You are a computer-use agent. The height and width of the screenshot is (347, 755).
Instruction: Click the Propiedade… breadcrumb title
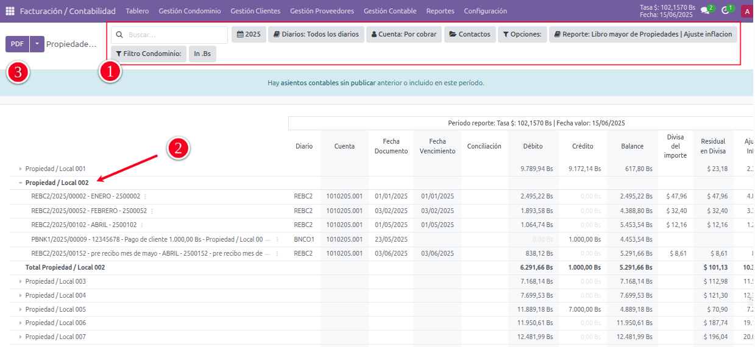(x=71, y=44)
